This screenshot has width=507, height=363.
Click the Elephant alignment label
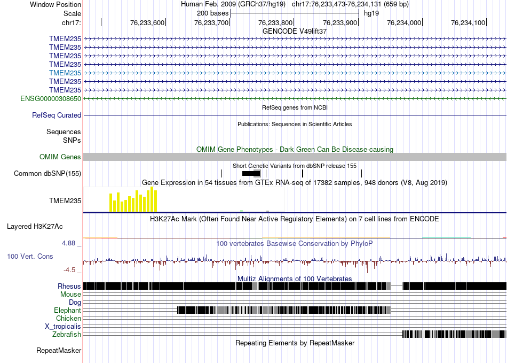pos(67,310)
